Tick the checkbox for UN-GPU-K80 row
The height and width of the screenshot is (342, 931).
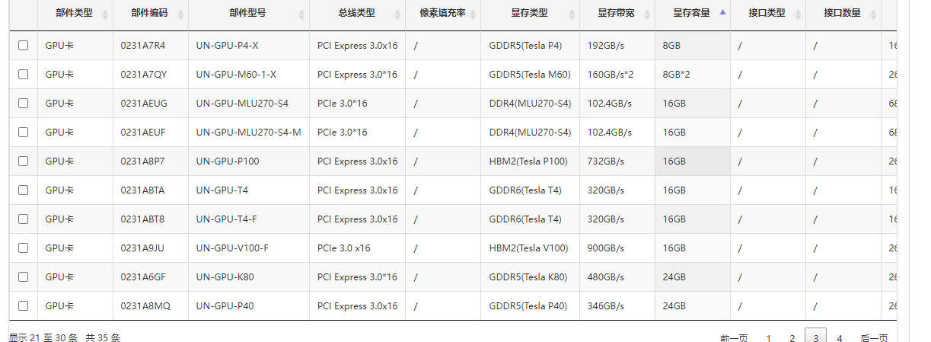24,277
